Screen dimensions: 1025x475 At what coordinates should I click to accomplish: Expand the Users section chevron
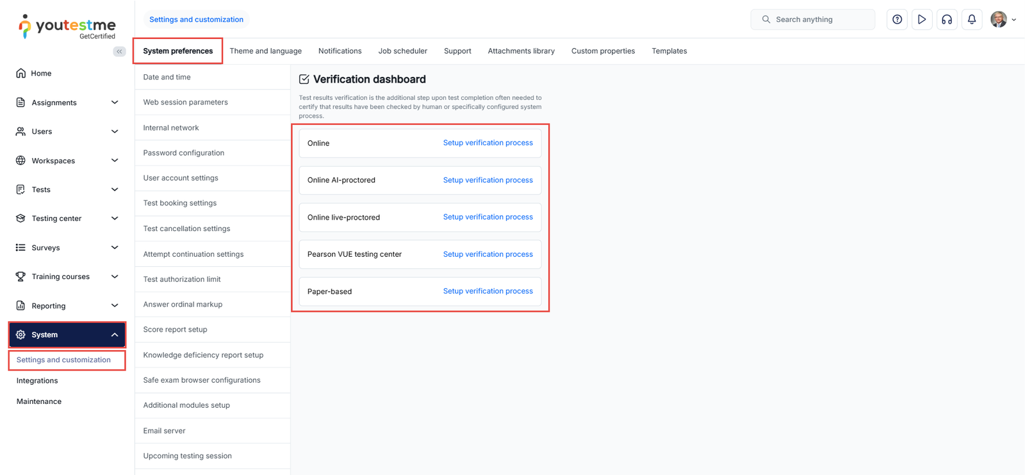point(115,131)
